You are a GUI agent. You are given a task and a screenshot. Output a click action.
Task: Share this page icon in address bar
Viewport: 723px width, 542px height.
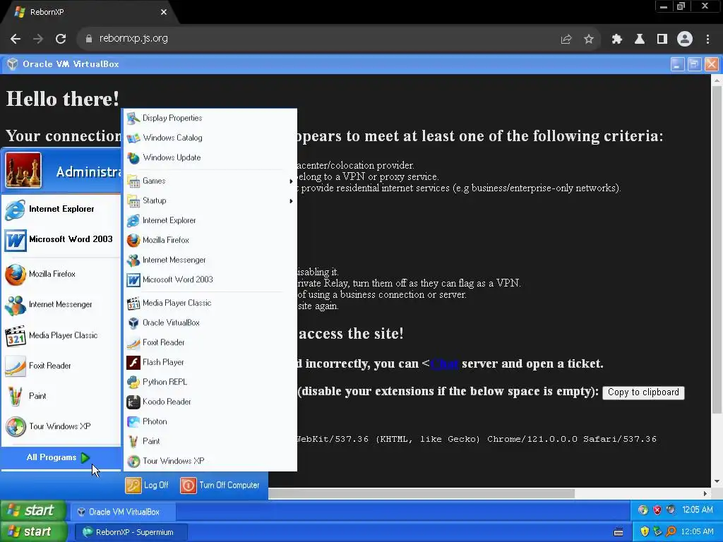[x=566, y=40]
